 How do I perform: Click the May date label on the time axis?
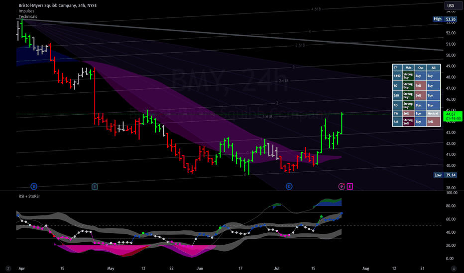coord(111,268)
